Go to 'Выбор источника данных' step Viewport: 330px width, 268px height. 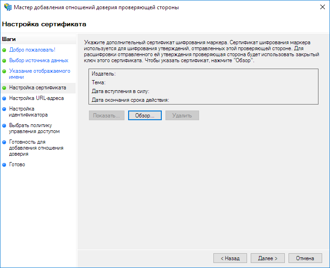point(39,61)
